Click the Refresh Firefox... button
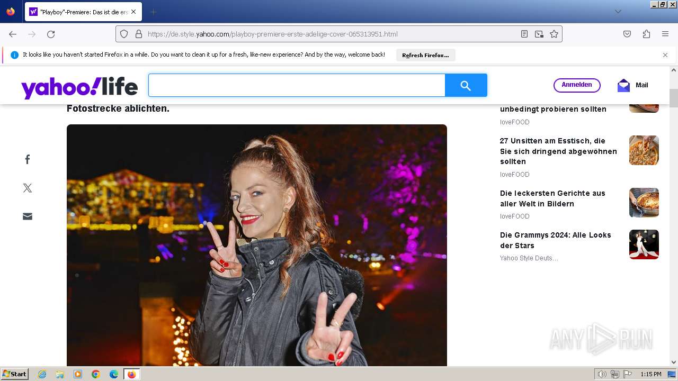The width and height of the screenshot is (678, 381). pyautogui.click(x=425, y=55)
